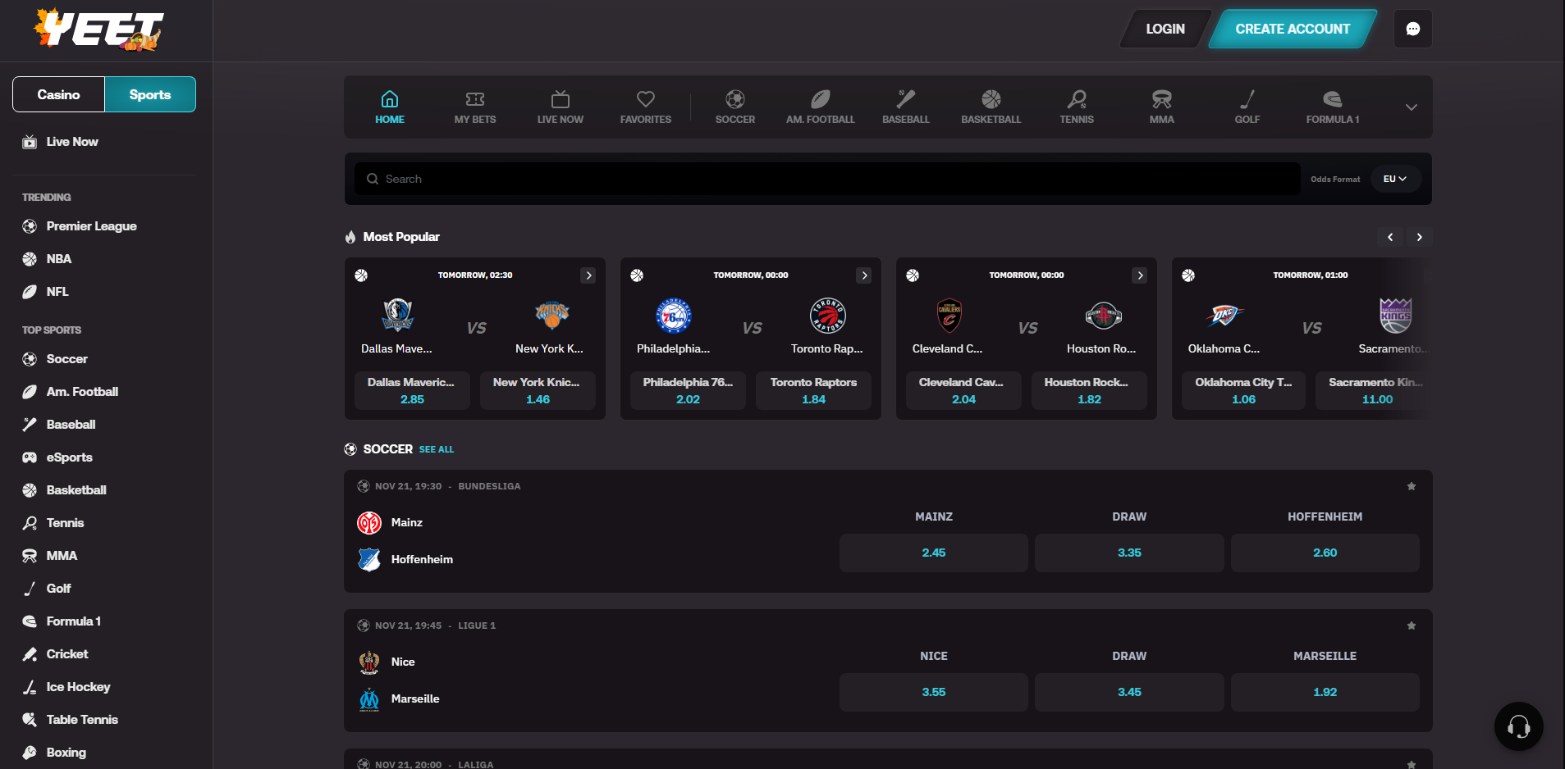The width and height of the screenshot is (1565, 769).
Task: Open the Soccer See All link
Action: [436, 449]
